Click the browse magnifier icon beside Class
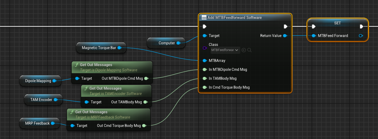The height and width of the screenshot is (139, 378). click(x=249, y=50)
